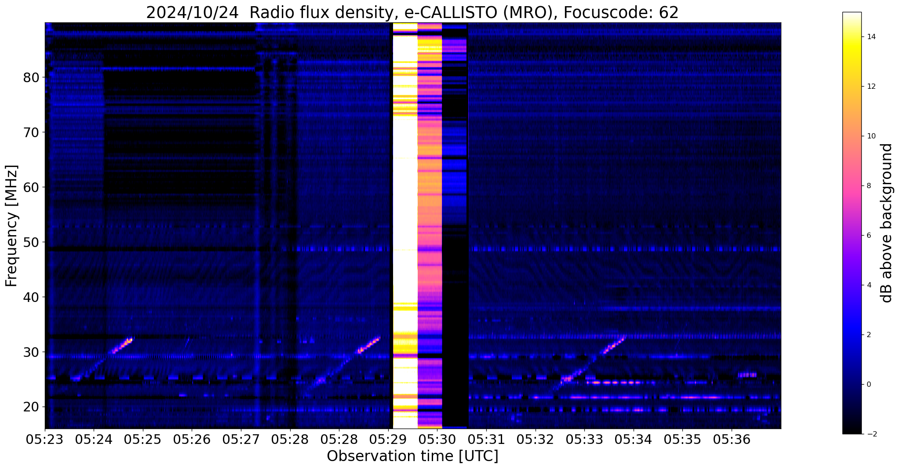Click the colorbar's 10 dB tick label
Image resolution: width=900 pixels, height=469 pixels.
871,136
